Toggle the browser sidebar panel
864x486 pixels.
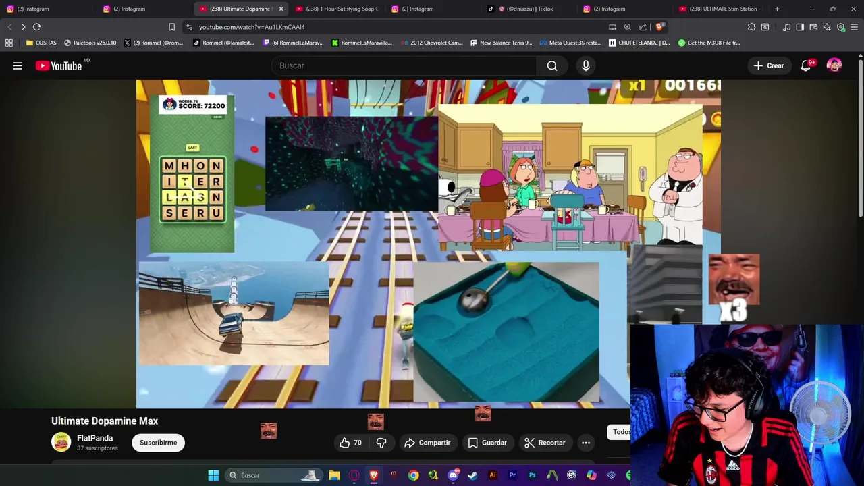pyautogui.click(x=800, y=27)
